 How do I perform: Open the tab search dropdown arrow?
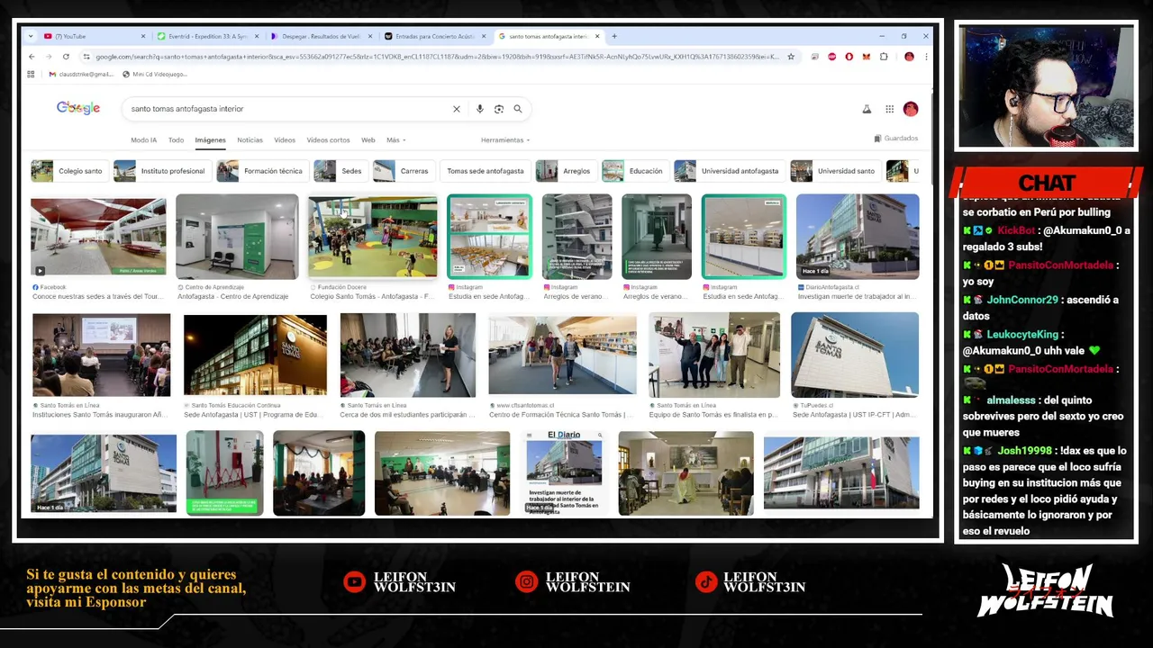pos(31,36)
